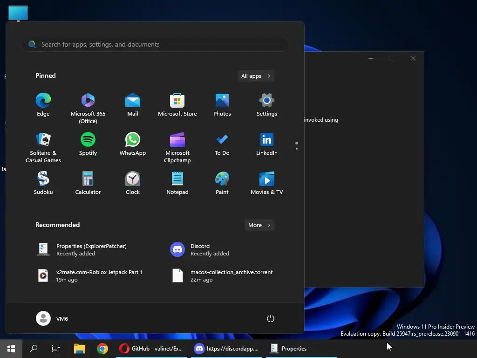This screenshot has height=358, width=477.
Task: Open the Edge pinned app
Action: tap(43, 105)
